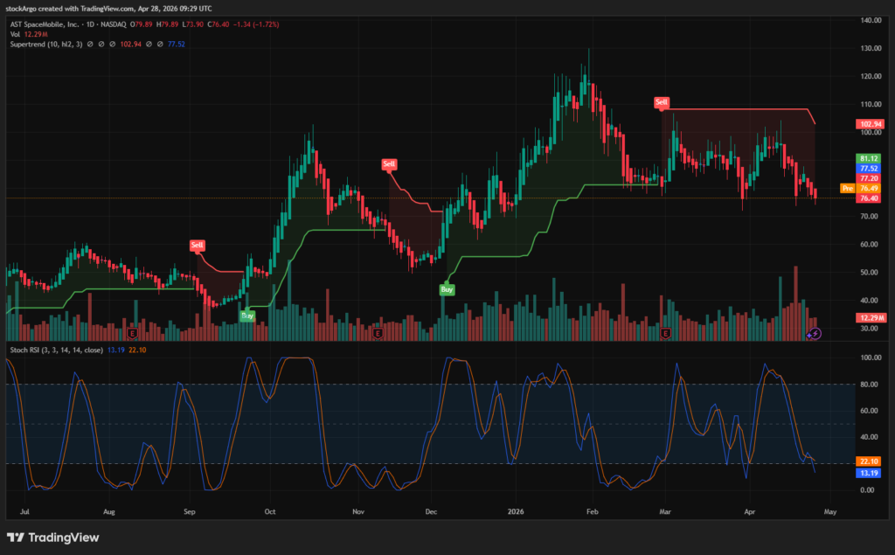Image resolution: width=895 pixels, height=555 pixels.
Task: Click the Stoch RSI (3, 3, 14, 14, close) legend
Action: [x=57, y=350]
